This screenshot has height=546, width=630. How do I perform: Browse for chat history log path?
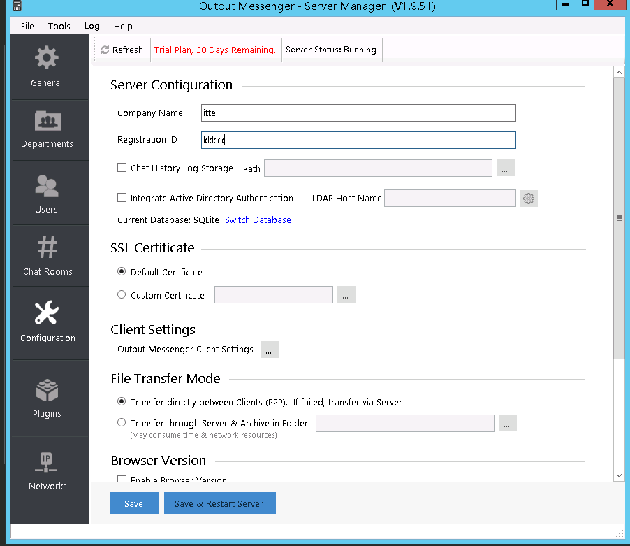pos(505,168)
